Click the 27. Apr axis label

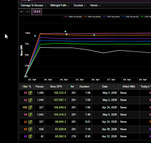111,80
